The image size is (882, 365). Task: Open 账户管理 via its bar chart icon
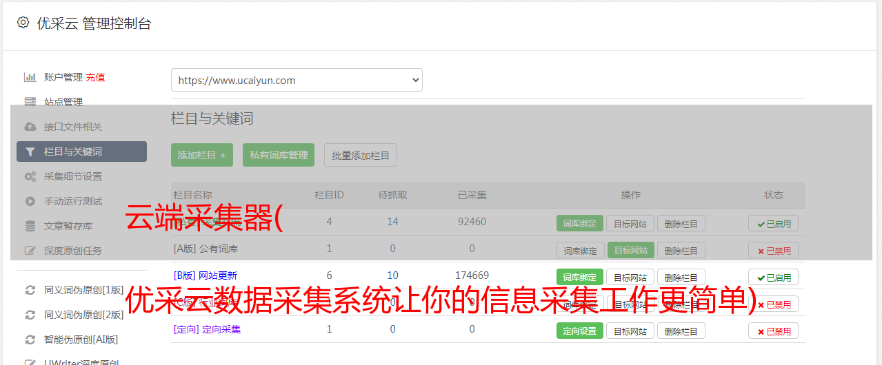tap(30, 77)
